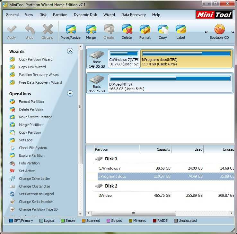Sort by the Capacity column header

[x=155, y=149]
